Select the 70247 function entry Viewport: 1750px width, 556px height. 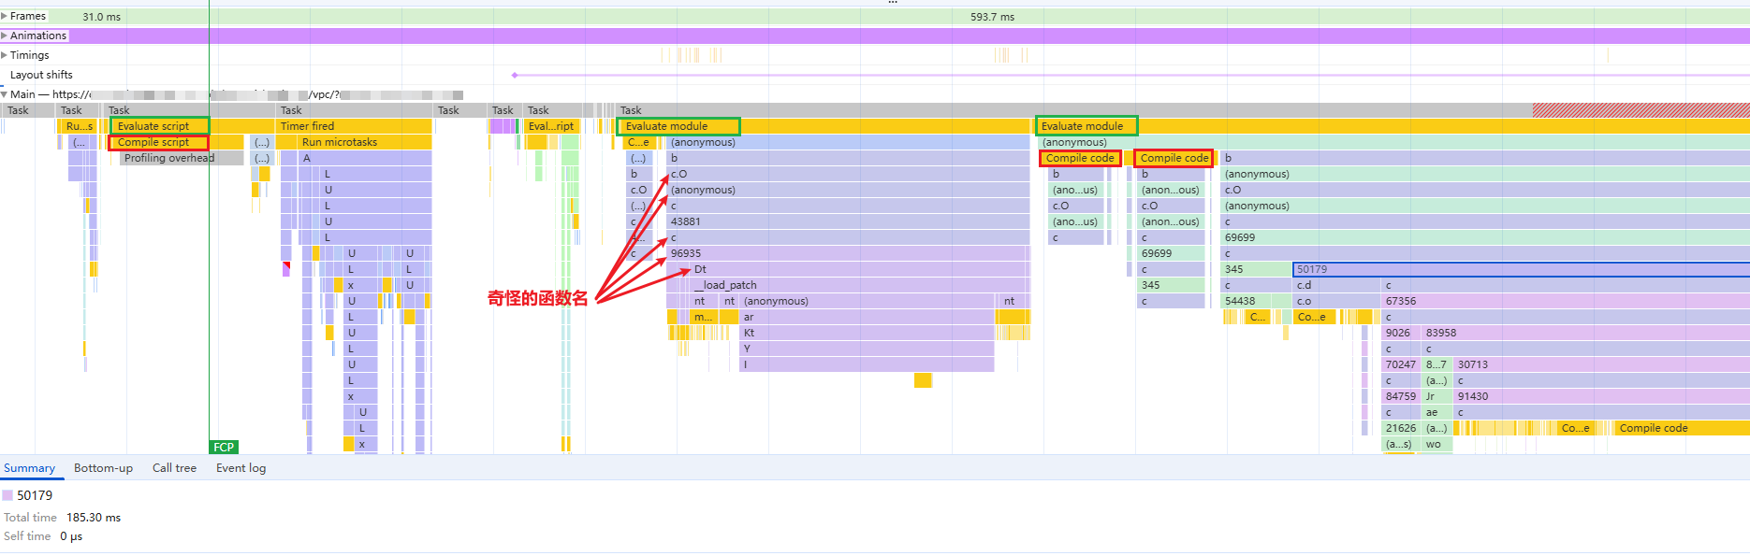[1401, 364]
